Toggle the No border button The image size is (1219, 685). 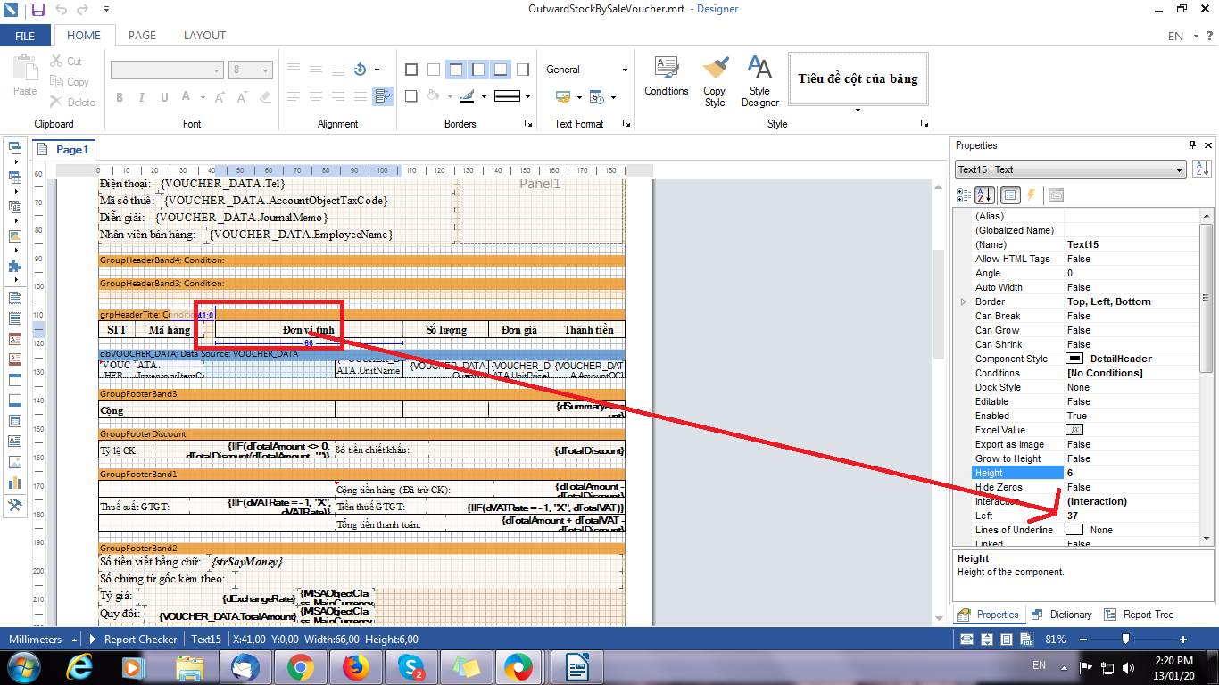[434, 70]
